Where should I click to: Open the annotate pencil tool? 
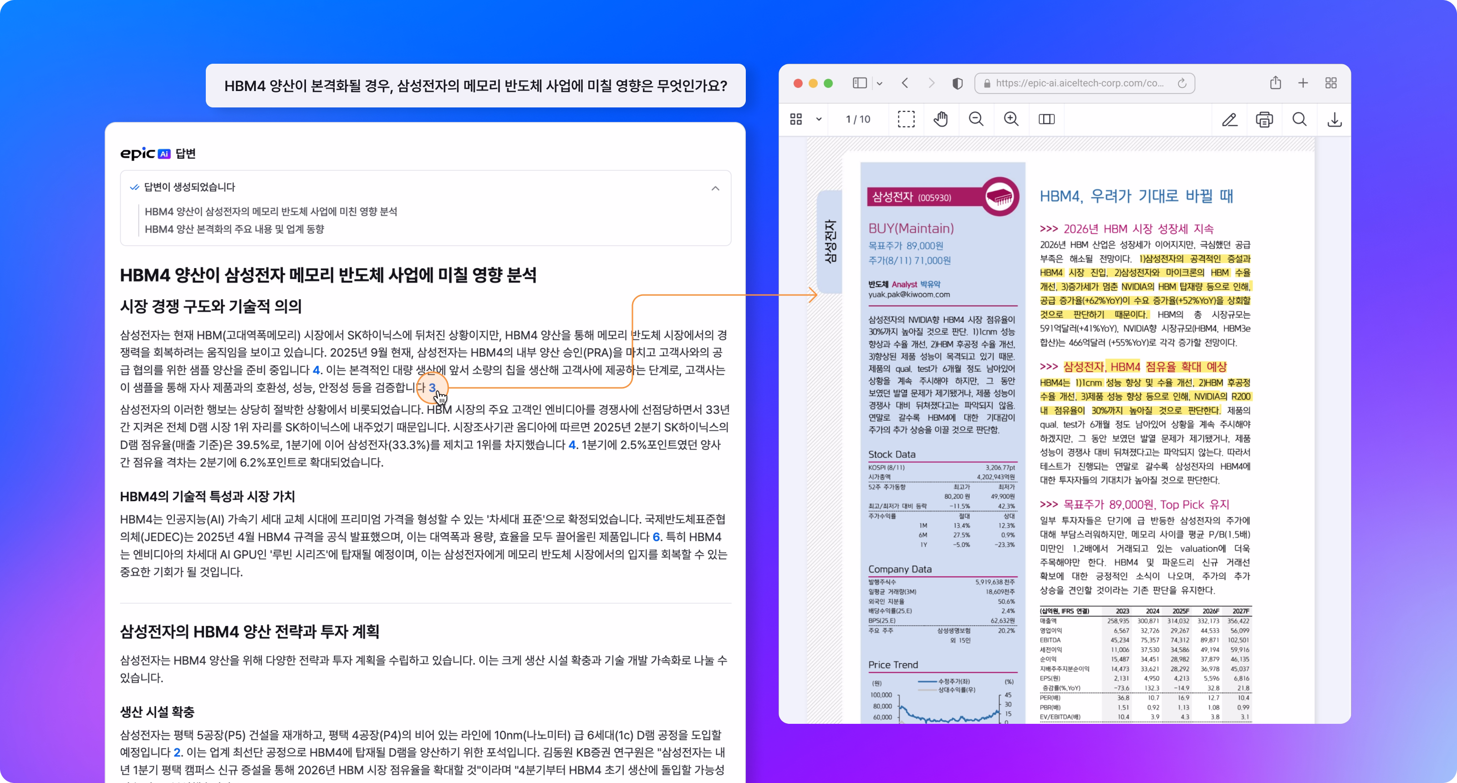1229,119
